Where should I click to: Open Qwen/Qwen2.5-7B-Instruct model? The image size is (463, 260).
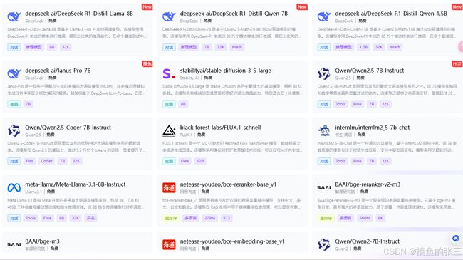tap(370, 71)
